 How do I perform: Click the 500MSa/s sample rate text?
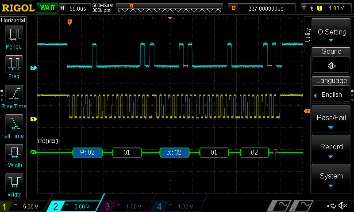click(x=103, y=6)
